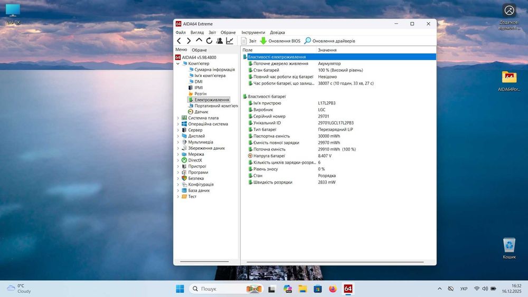Open the Обране menu in the menu bar

tap(228, 32)
